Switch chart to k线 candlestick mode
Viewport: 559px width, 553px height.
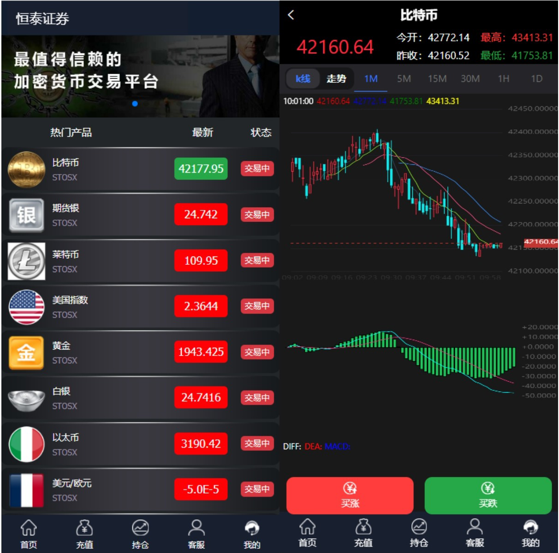(x=303, y=79)
